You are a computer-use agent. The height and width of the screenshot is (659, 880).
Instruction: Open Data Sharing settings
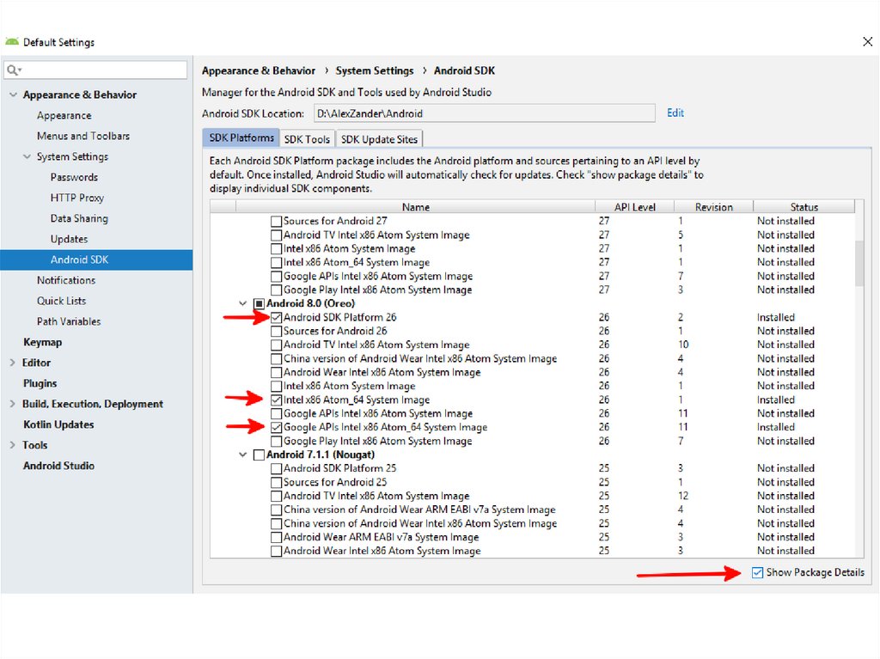click(79, 218)
